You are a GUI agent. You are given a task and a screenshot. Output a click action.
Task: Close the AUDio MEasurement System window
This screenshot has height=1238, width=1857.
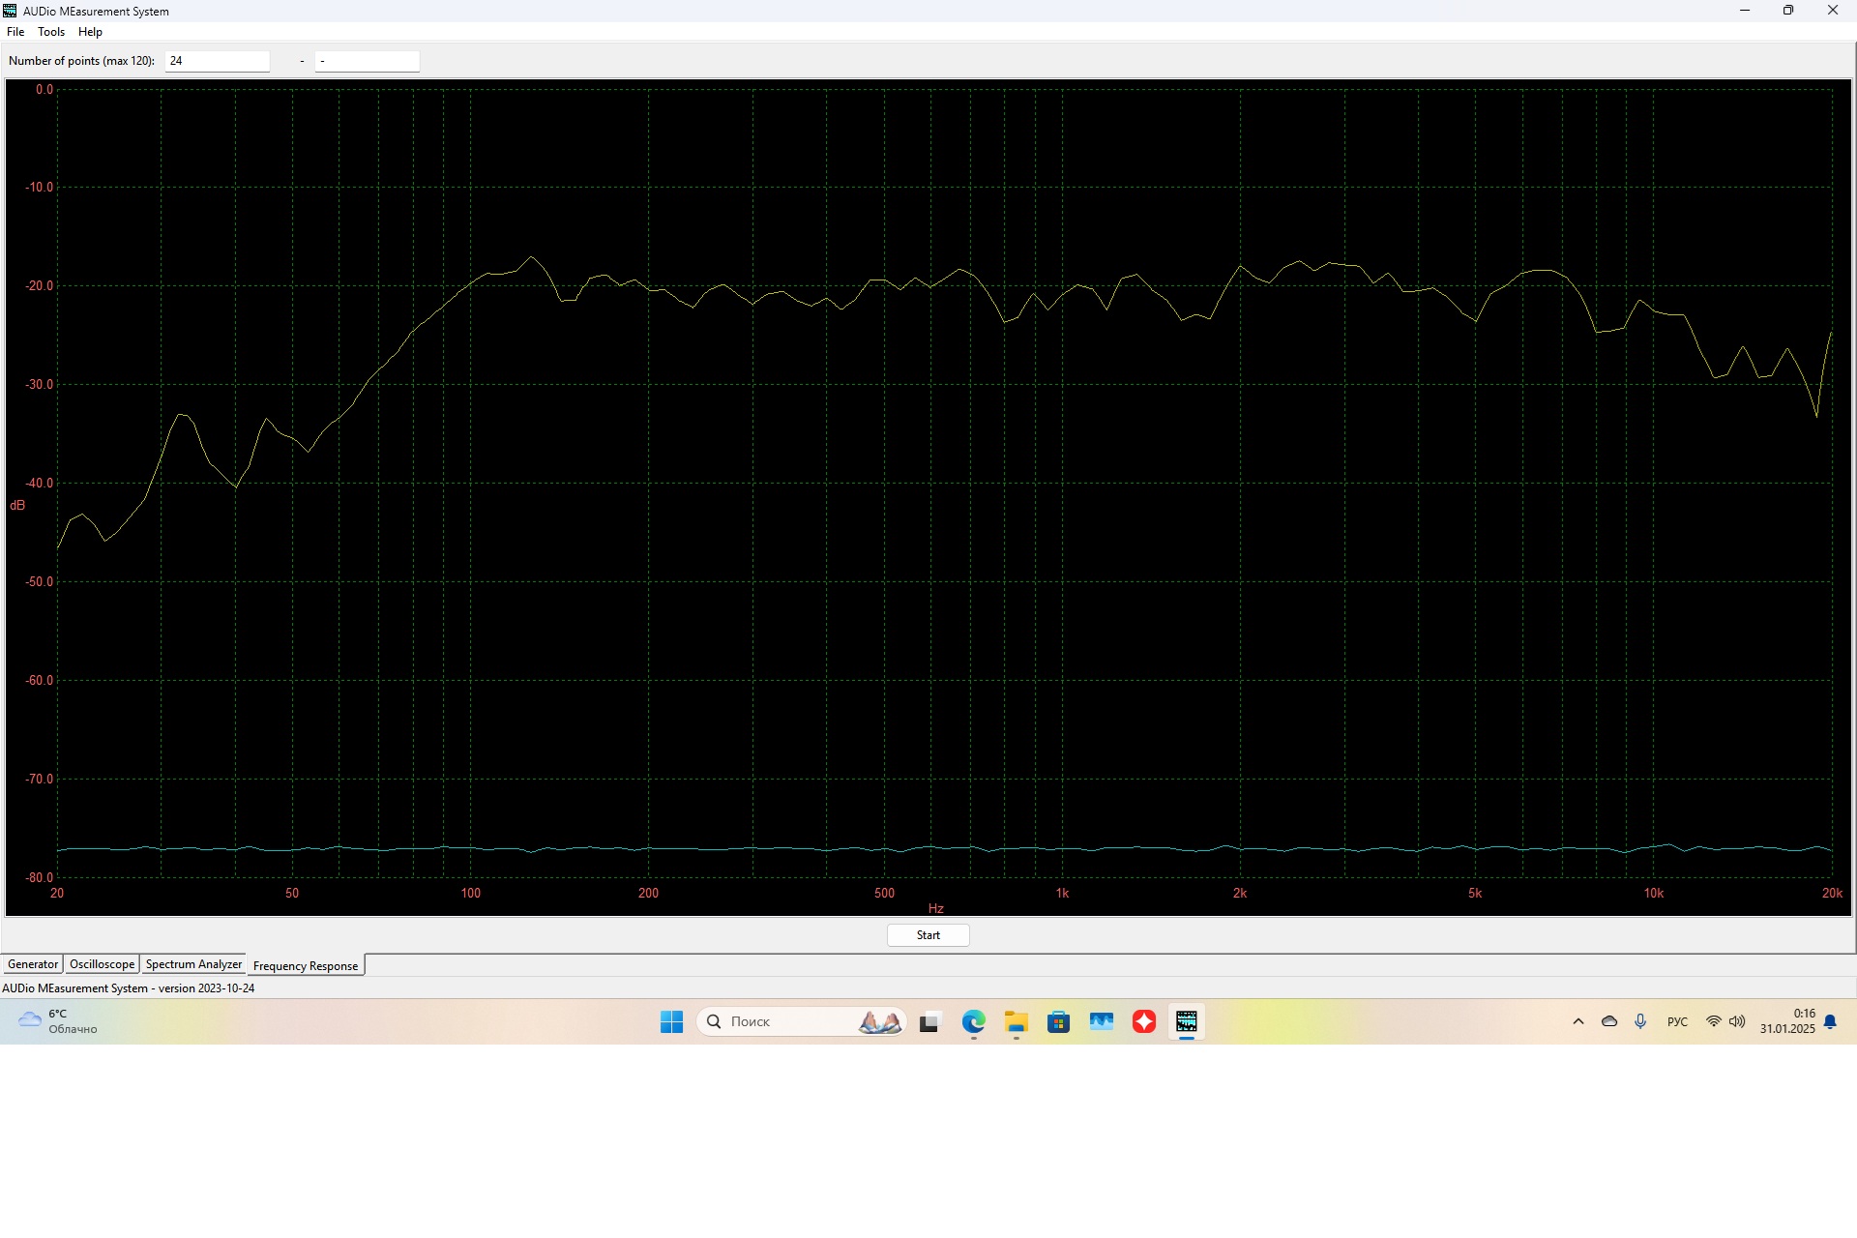click(x=1833, y=11)
